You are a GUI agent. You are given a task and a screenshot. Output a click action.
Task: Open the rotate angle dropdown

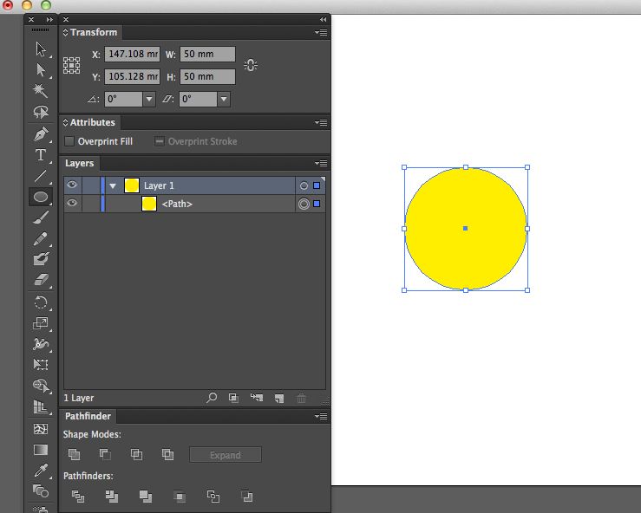(x=149, y=99)
